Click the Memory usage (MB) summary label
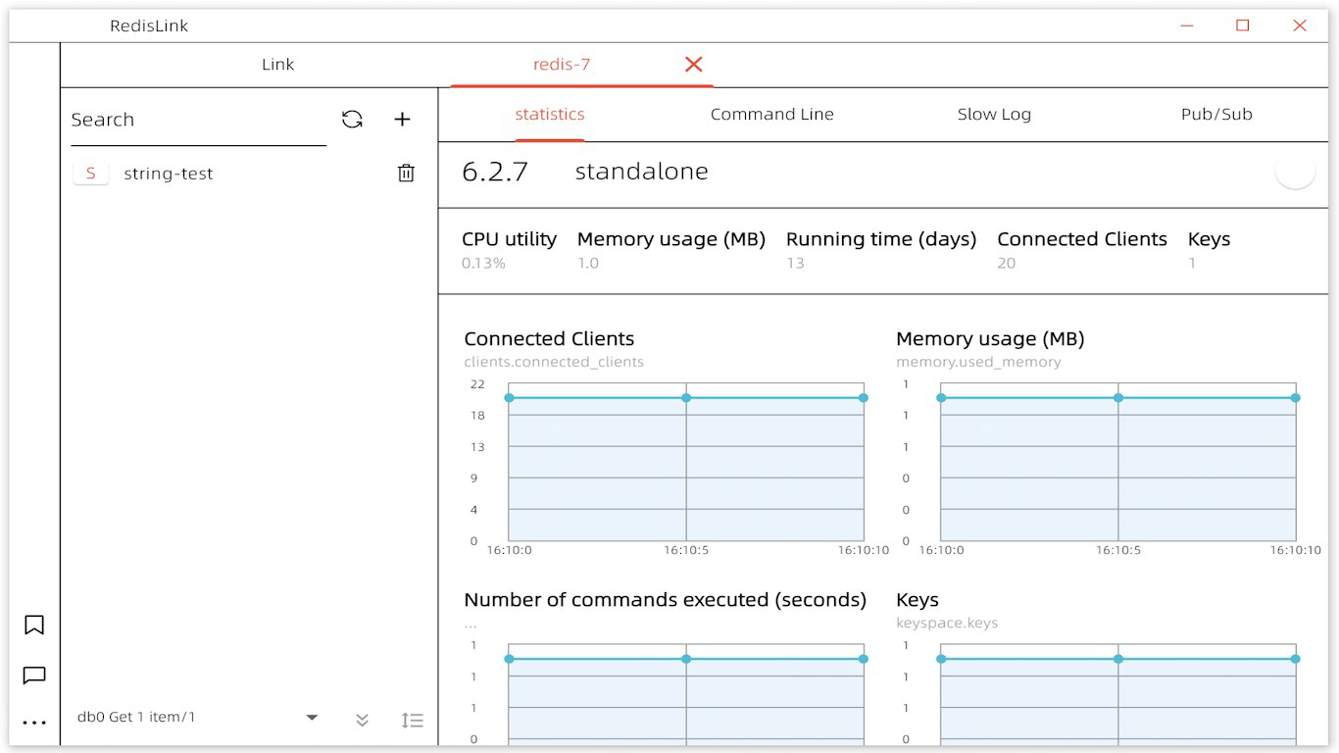This screenshot has height=753, width=1339. [671, 239]
